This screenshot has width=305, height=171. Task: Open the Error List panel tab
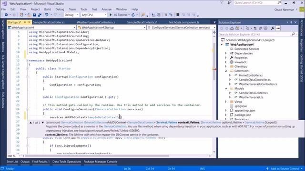(x=12, y=161)
